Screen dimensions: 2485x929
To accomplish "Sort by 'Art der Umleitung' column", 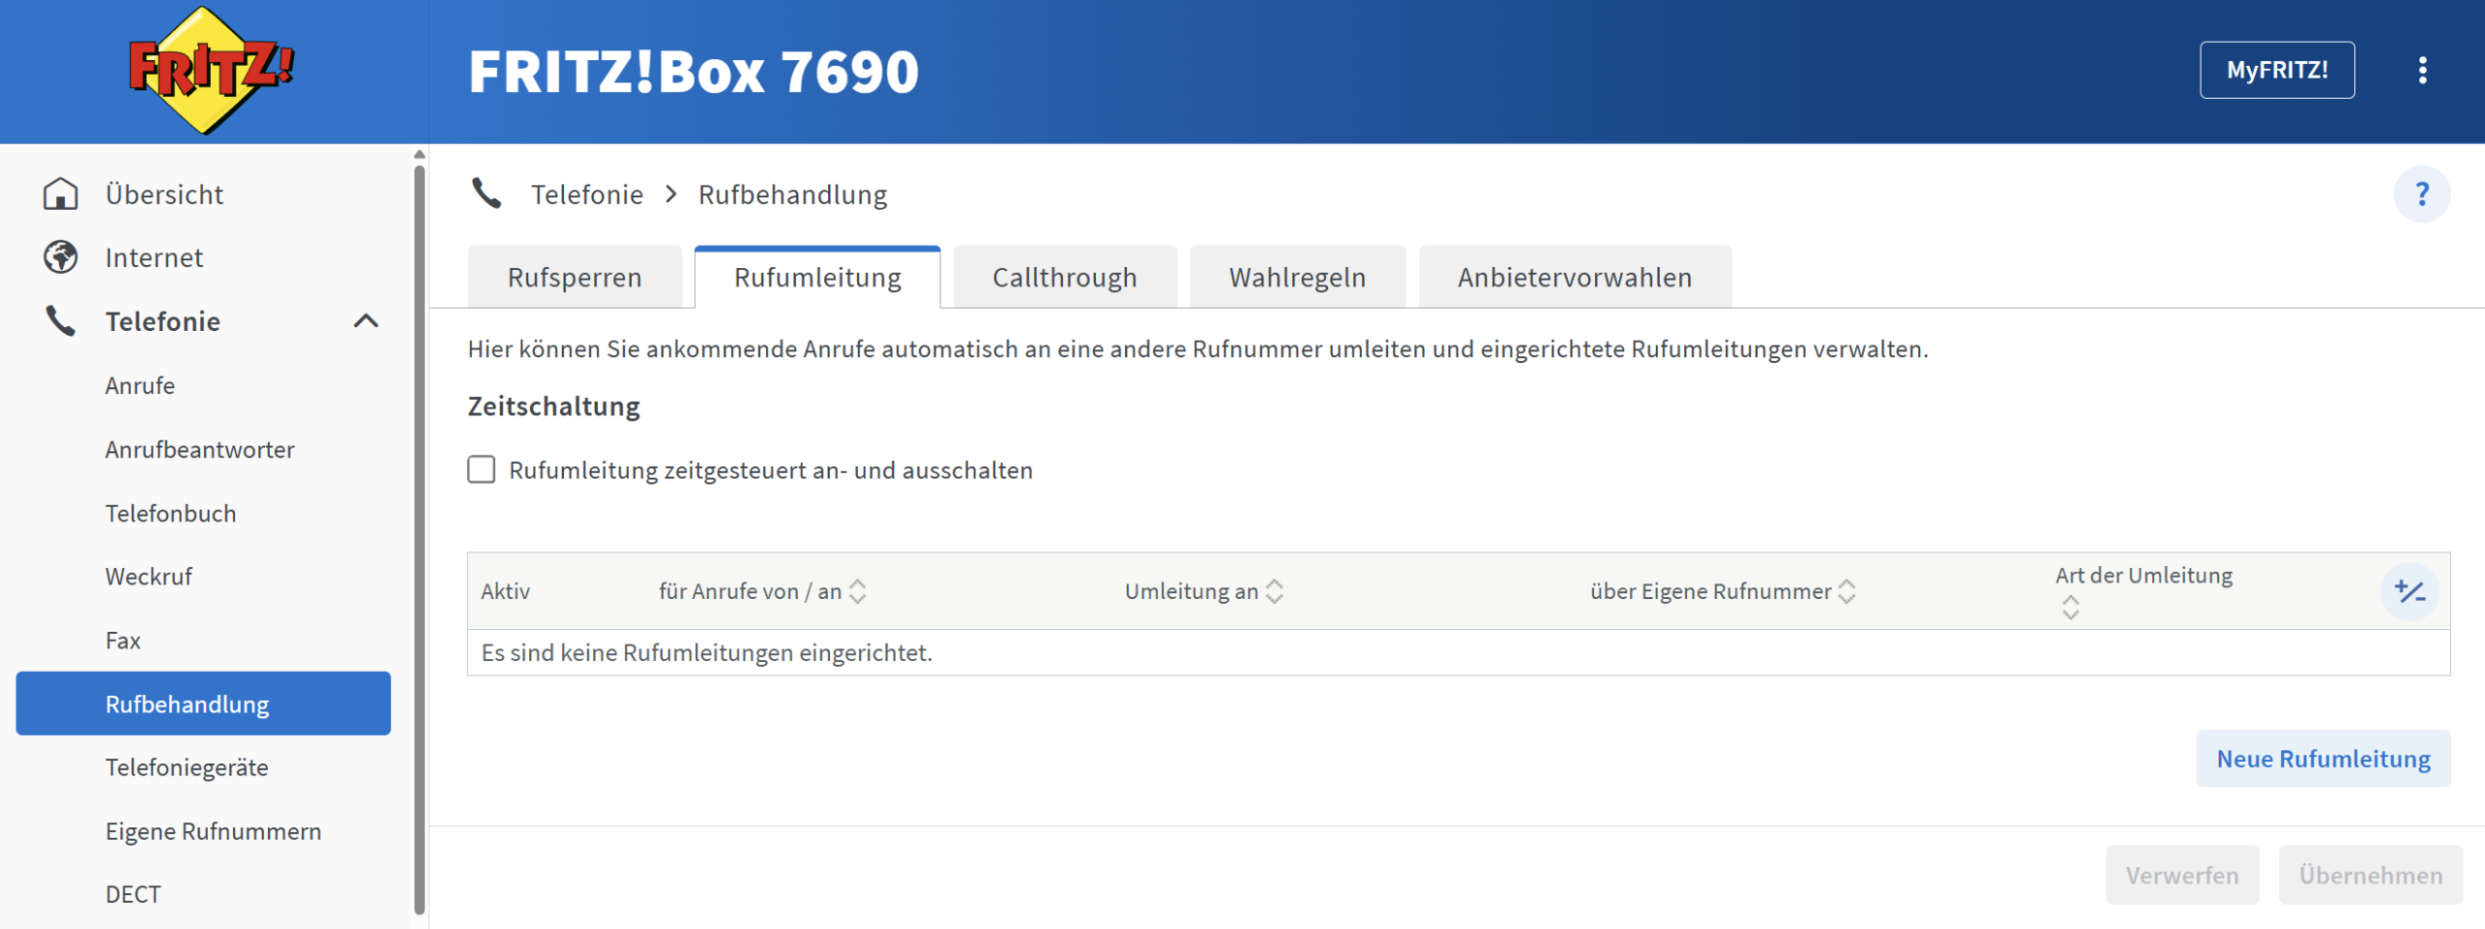I will pyautogui.click(x=2071, y=608).
